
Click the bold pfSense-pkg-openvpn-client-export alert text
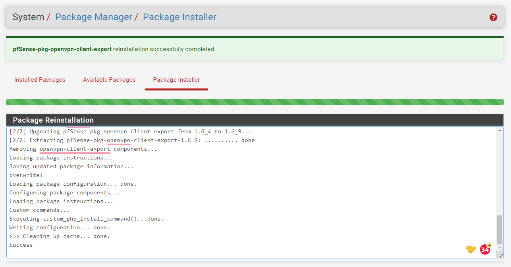[x=62, y=49]
